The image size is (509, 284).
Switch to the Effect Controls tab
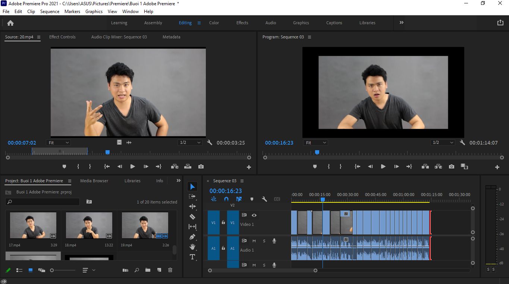click(62, 37)
